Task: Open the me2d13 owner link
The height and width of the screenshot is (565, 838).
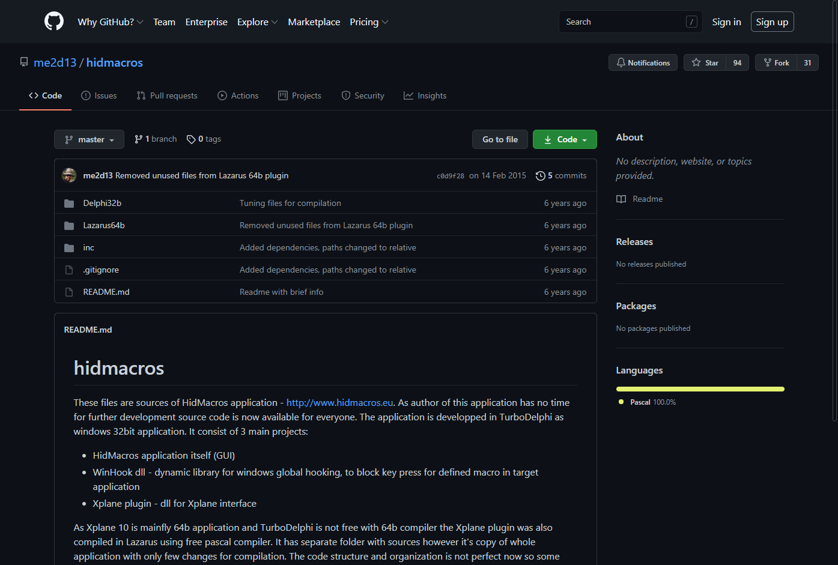Action: pyautogui.click(x=55, y=62)
